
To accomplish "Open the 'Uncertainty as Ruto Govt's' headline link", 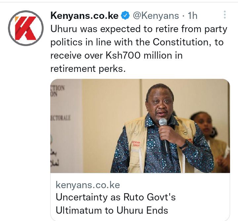I will point(116,197).
